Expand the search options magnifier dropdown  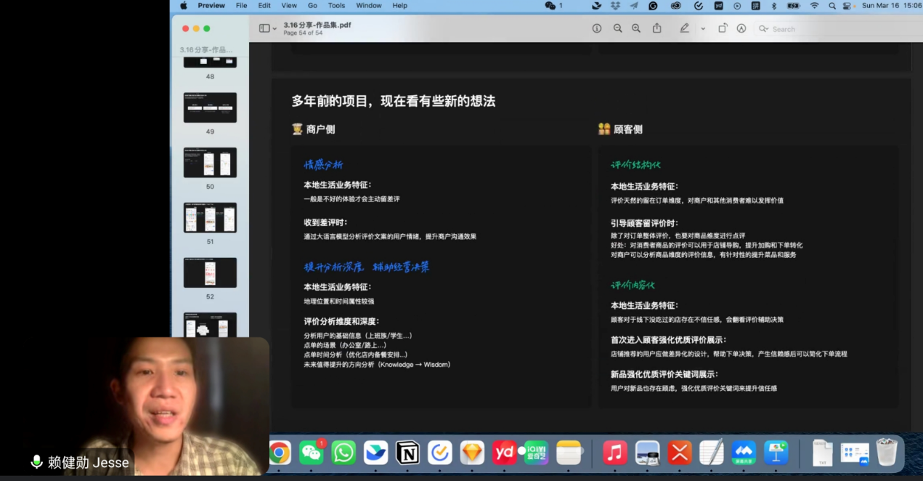tap(764, 29)
